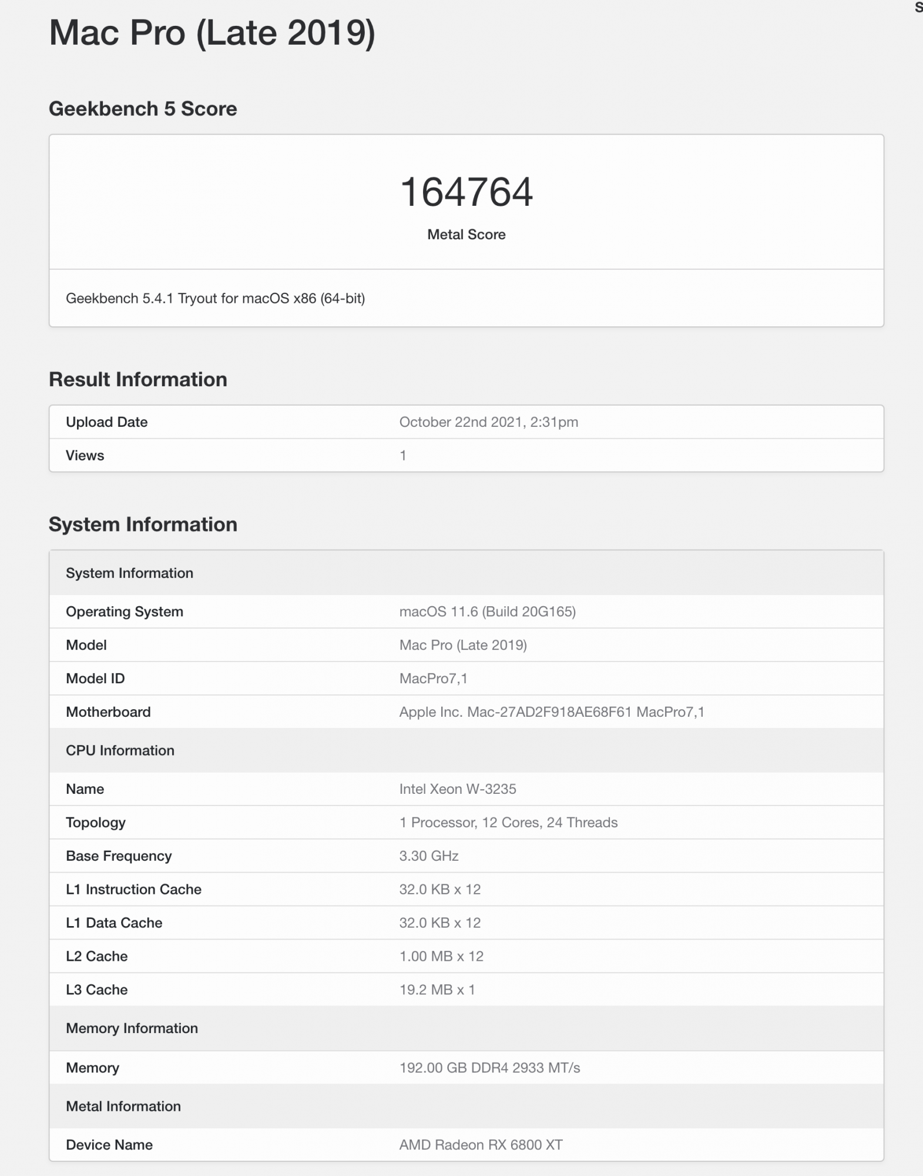923x1176 pixels.
Task: Click the CPU Information subsection header
Action: [x=466, y=750]
